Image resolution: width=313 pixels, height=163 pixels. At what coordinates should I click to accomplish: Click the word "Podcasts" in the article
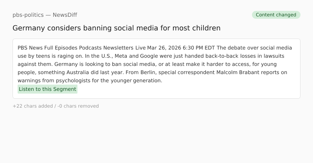[x=90, y=48]
